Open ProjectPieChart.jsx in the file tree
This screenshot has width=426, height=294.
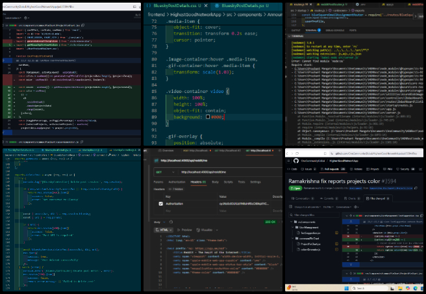pyautogui.click(x=310, y=244)
